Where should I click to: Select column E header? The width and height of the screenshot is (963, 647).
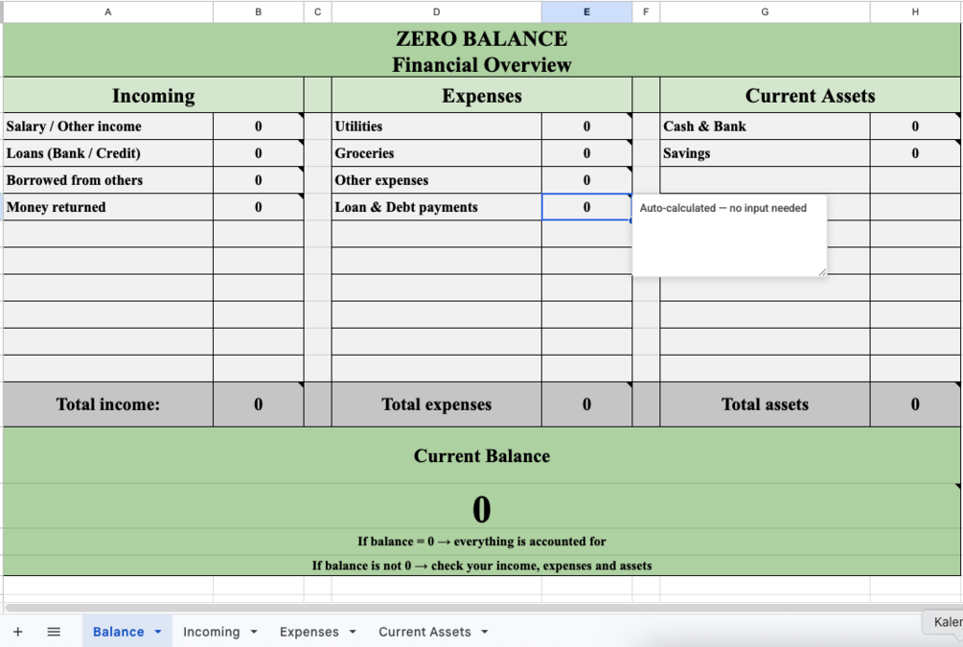coord(586,12)
